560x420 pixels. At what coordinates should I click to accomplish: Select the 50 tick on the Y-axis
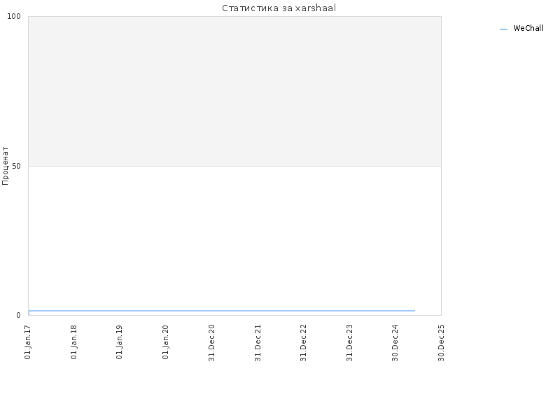coord(16,166)
